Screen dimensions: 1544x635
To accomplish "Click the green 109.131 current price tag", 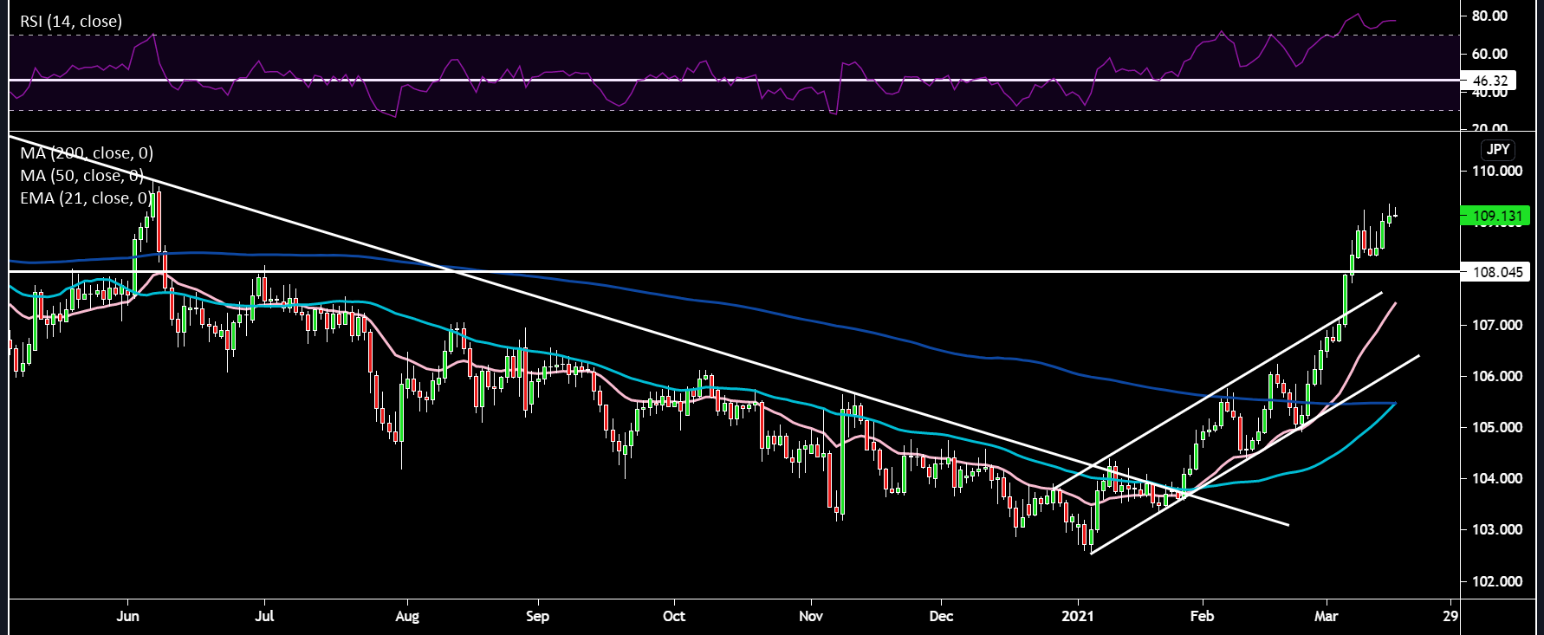I will pos(1496,216).
